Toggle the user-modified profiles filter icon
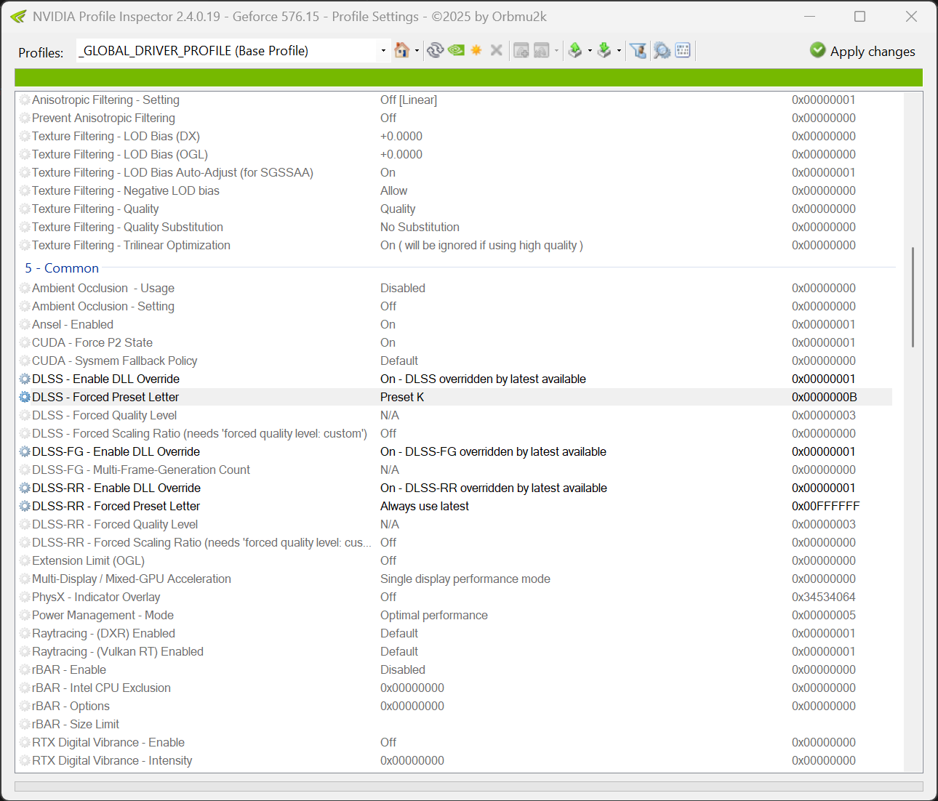The width and height of the screenshot is (938, 801). [x=638, y=50]
